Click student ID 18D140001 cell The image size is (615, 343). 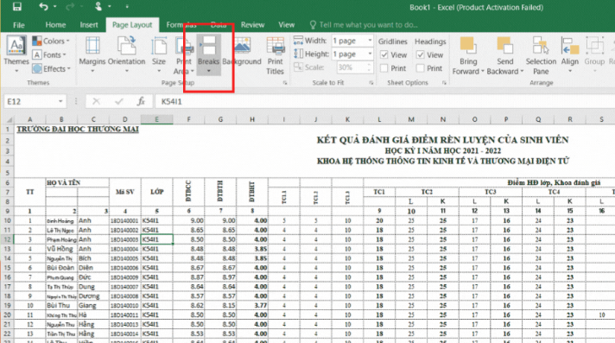(124, 221)
